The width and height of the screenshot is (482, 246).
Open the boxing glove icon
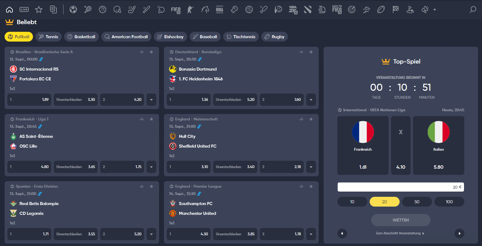[234, 10]
